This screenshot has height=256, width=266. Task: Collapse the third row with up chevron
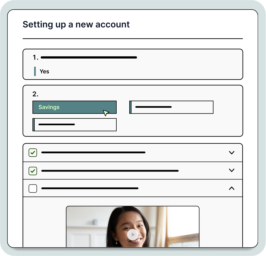tap(232, 188)
